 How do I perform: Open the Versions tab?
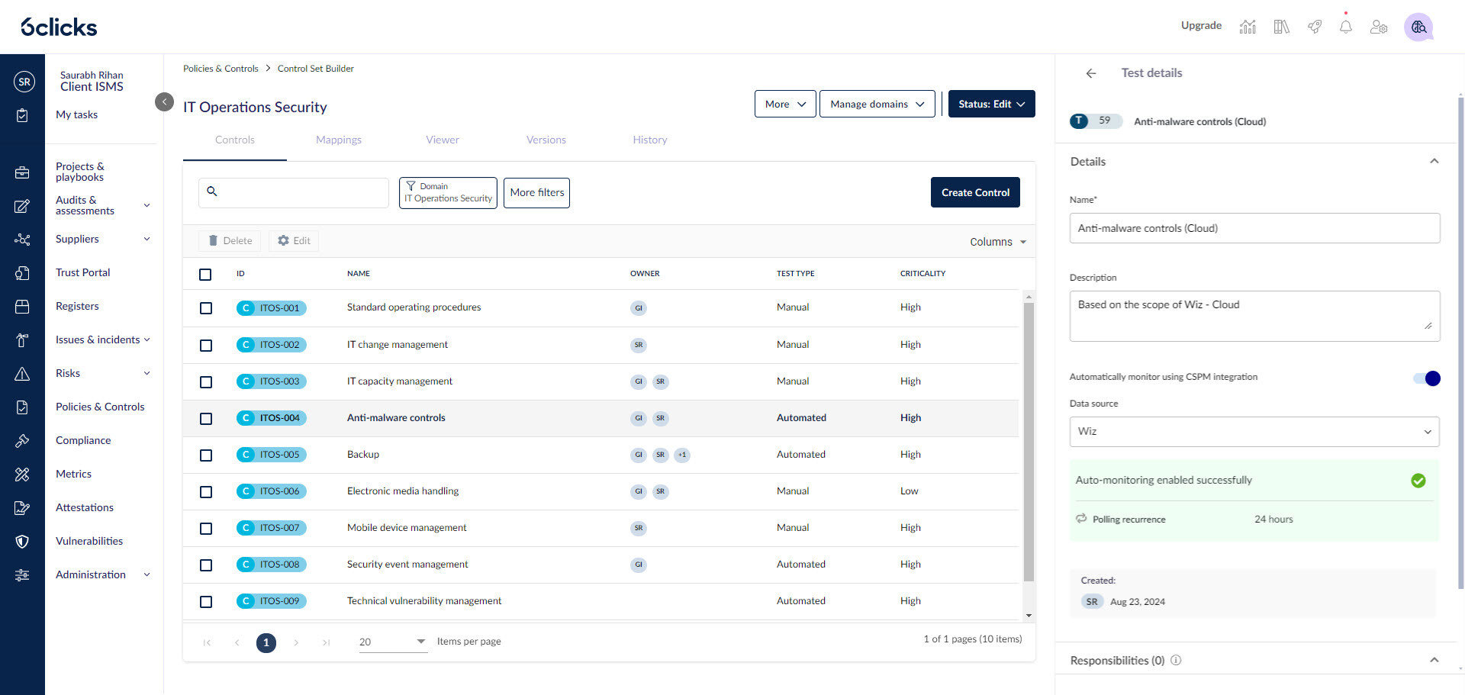point(546,140)
